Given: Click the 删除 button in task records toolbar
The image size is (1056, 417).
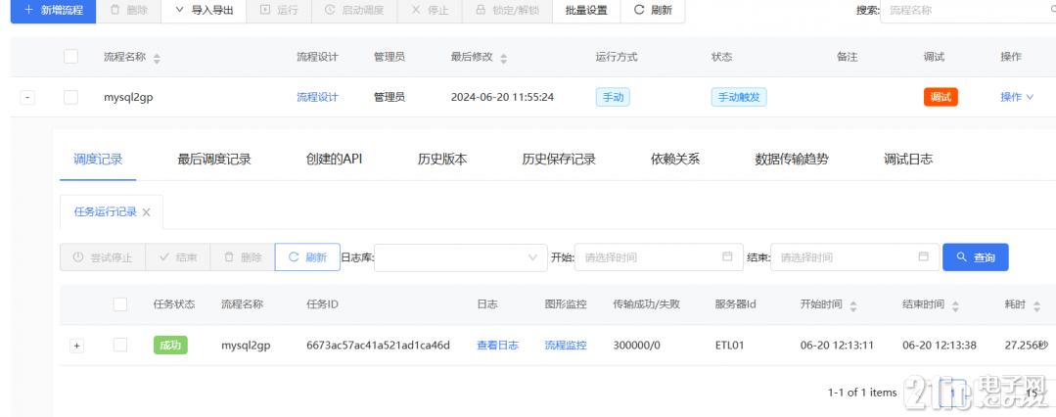Looking at the screenshot, I should click(243, 257).
